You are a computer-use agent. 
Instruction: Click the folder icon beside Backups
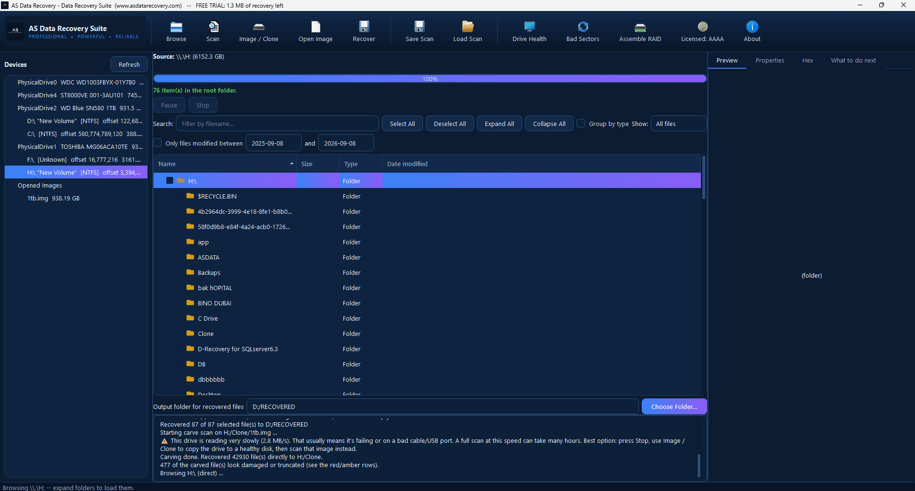click(x=190, y=272)
